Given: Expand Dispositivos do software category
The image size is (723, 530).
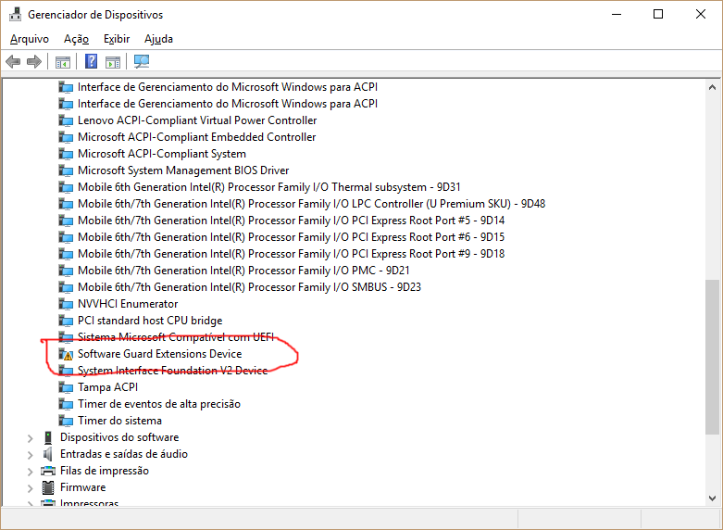Looking at the screenshot, I should [x=30, y=437].
